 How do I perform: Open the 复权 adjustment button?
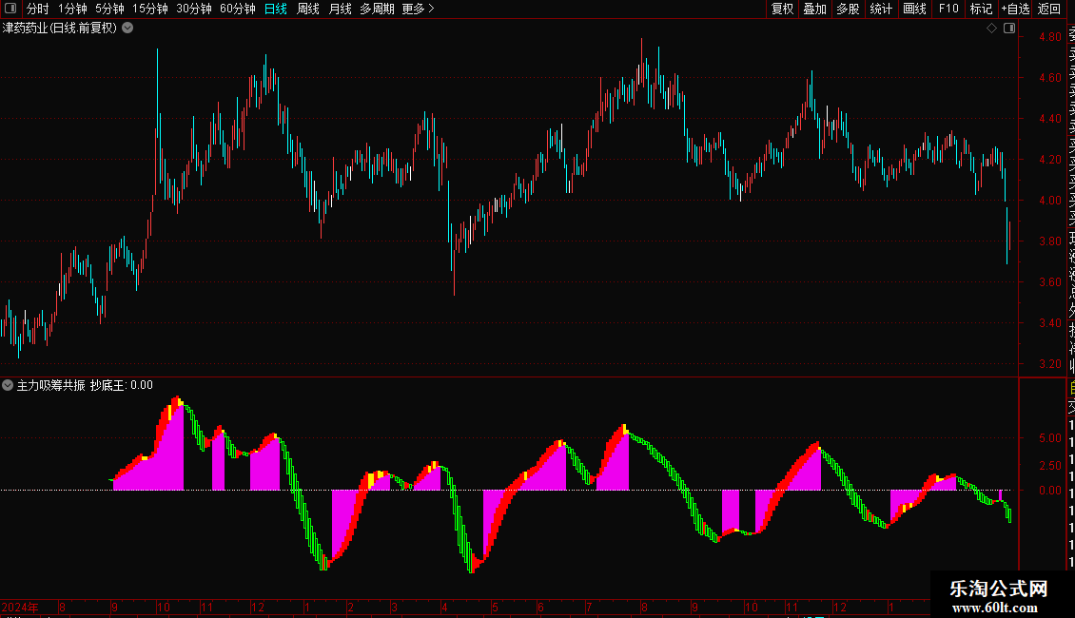coord(782,9)
